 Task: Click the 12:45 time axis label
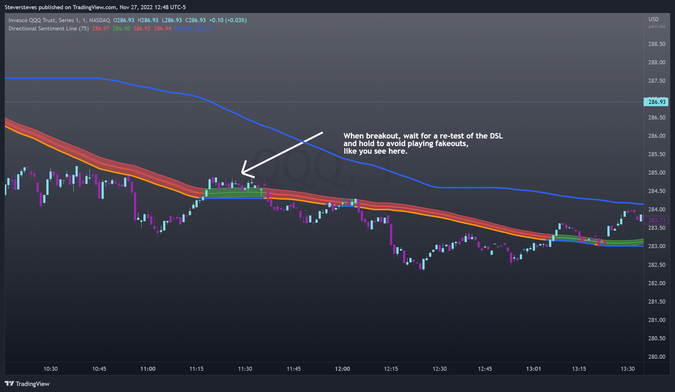pos(485,369)
